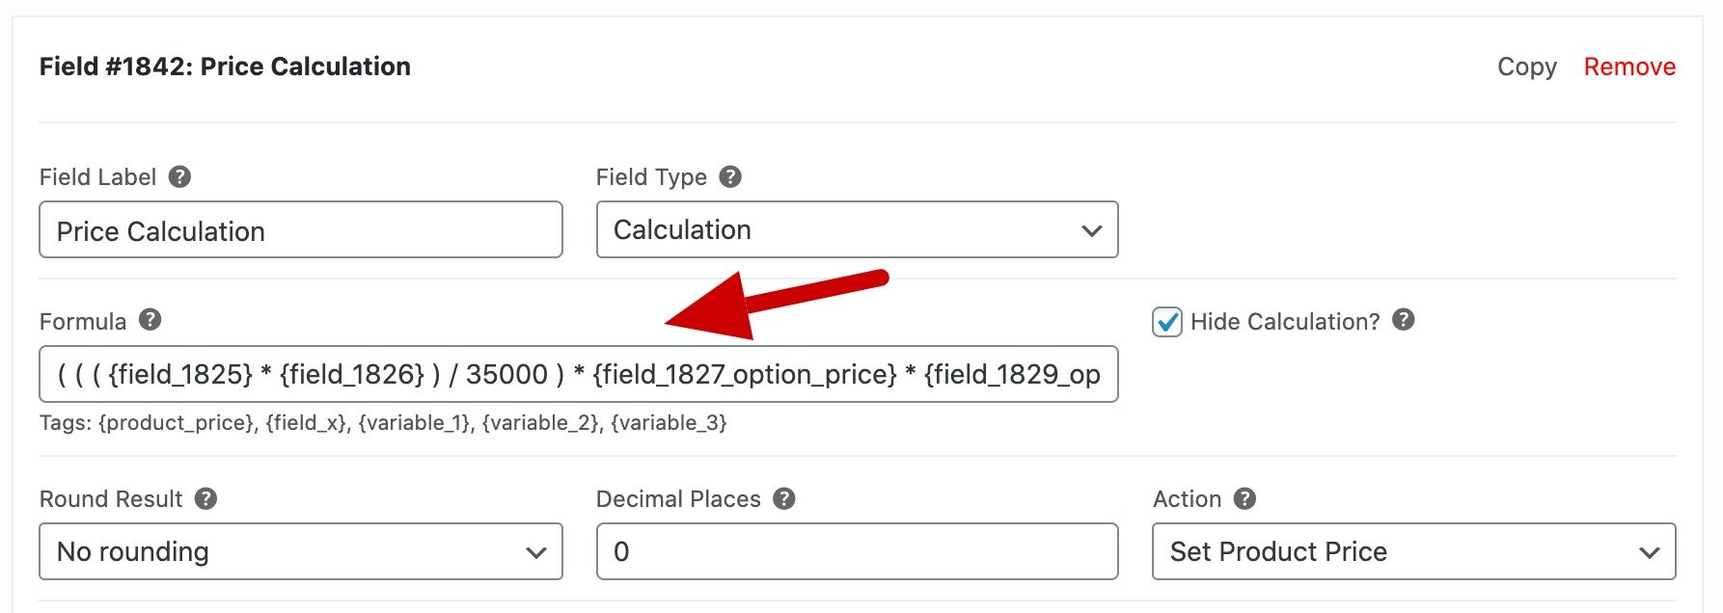The width and height of the screenshot is (1723, 613).
Task: Open the Field Label help tooltip icon
Action: tap(179, 176)
